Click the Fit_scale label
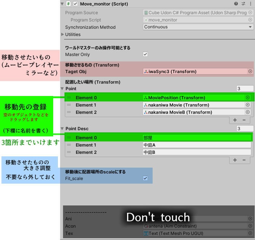The width and height of the screenshot is (255, 240). click(x=74, y=179)
